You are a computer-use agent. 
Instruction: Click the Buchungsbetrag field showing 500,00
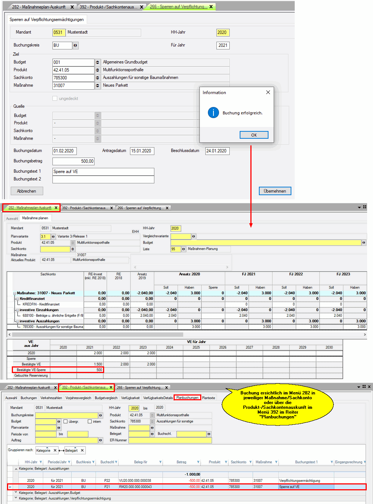pos(73,161)
